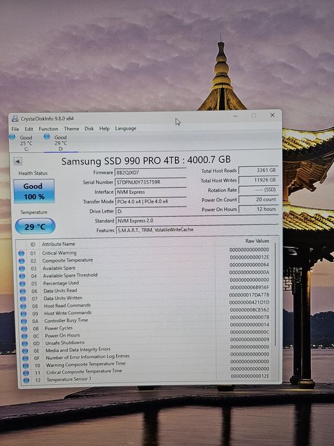Click the Transfer Mode field
This screenshot has height=446, width=334.
point(151,201)
